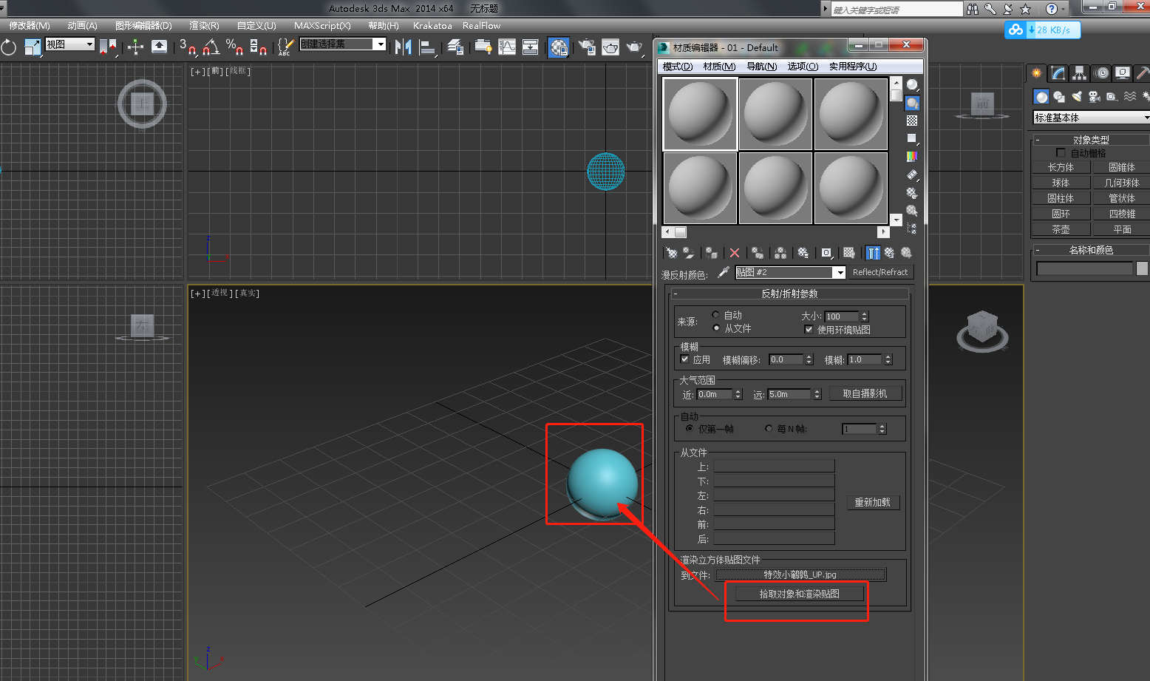Open the 贴图 #2 map name dropdown
Image resolution: width=1150 pixels, height=681 pixels.
point(790,273)
